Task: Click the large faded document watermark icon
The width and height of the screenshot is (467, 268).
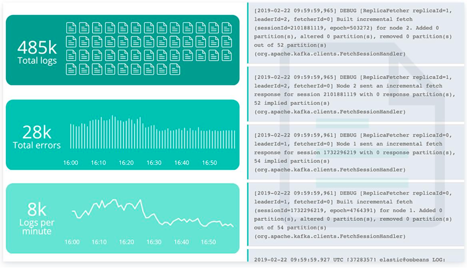Action: pos(362,134)
